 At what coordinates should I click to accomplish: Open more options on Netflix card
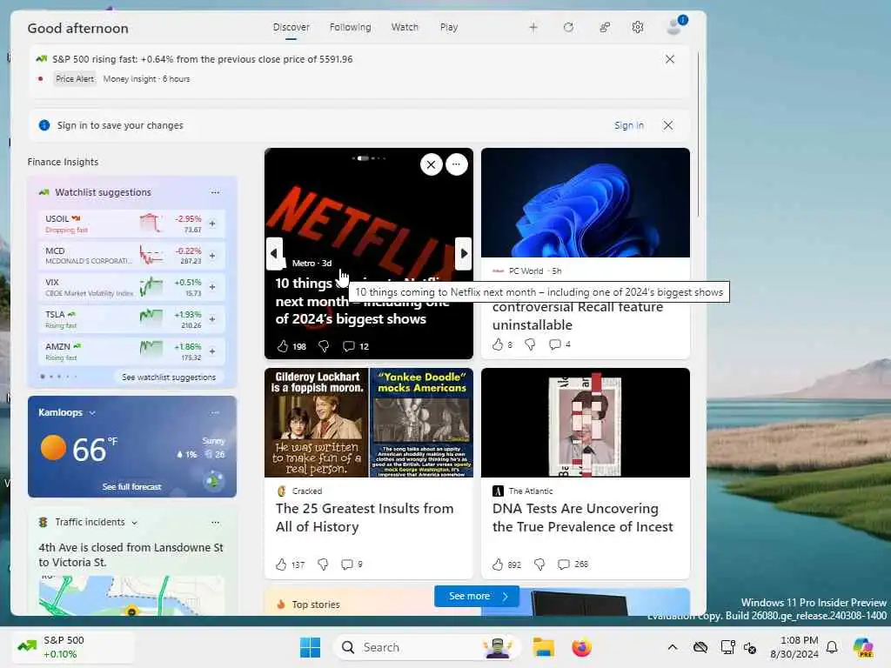coord(456,164)
